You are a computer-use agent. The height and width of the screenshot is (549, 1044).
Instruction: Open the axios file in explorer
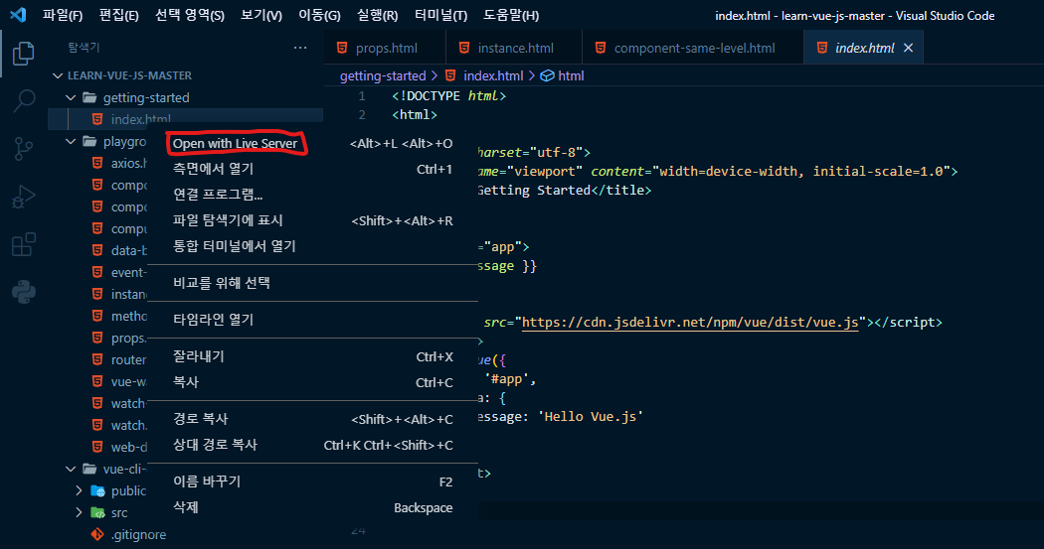click(128, 164)
